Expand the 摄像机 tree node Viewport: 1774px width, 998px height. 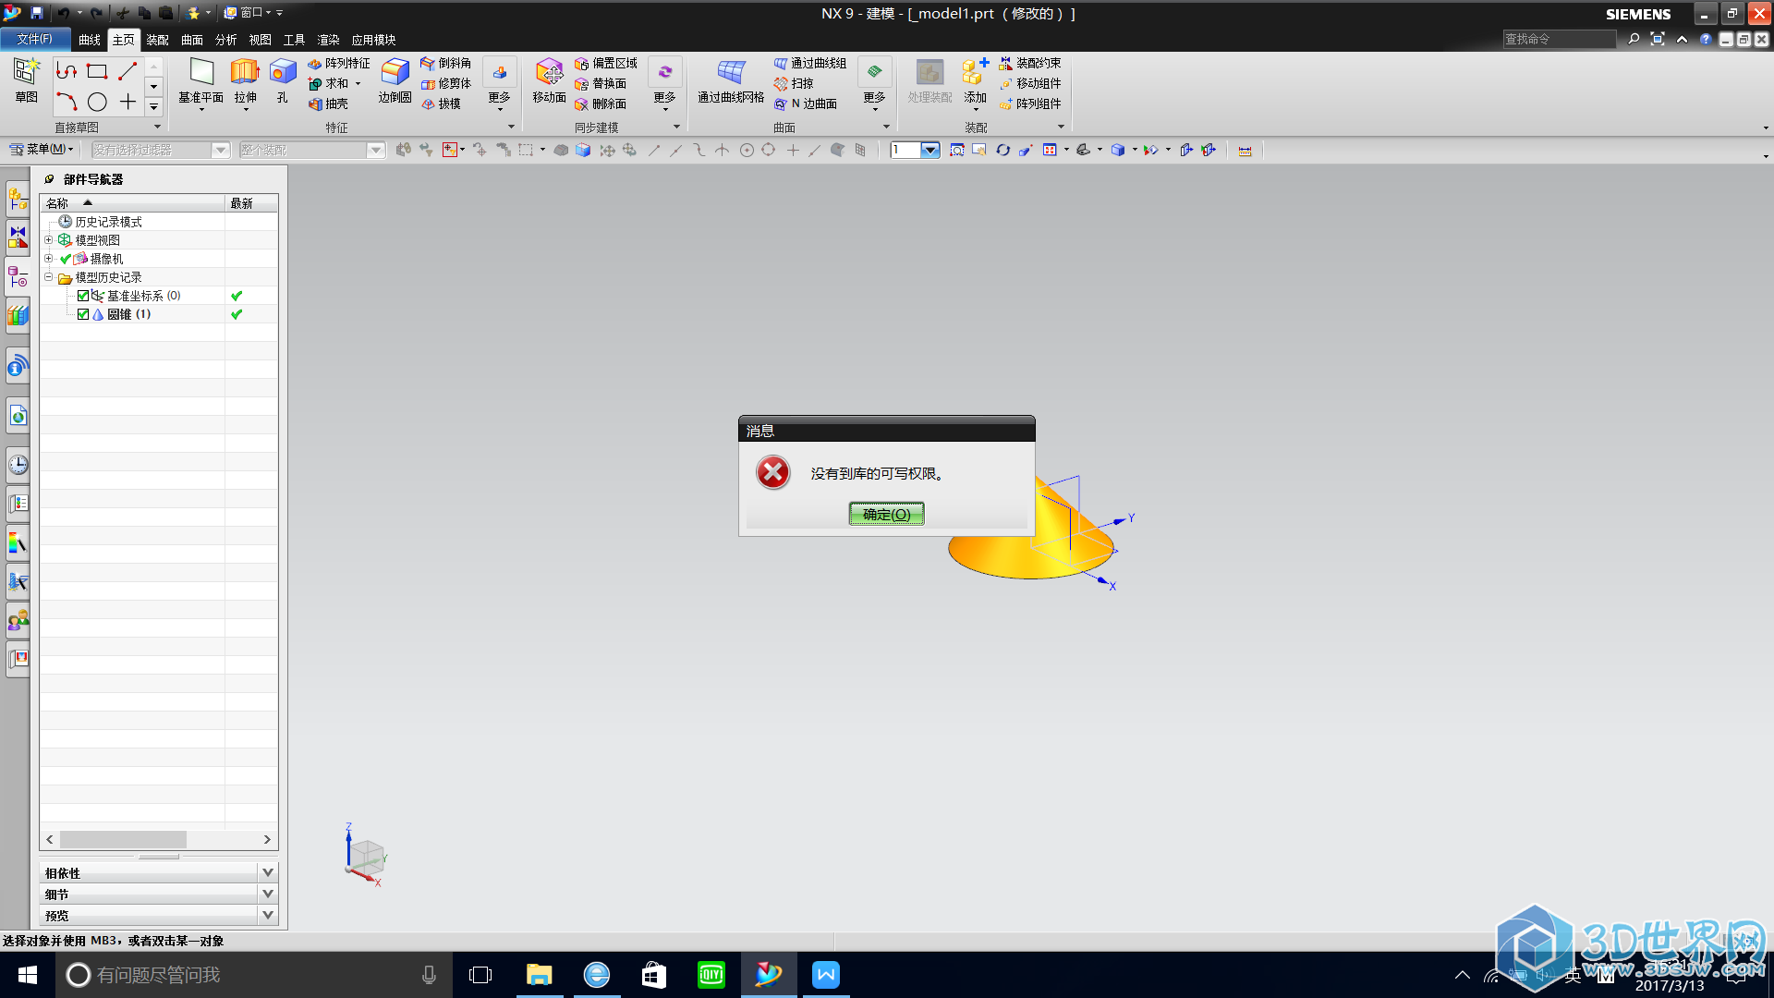click(49, 258)
